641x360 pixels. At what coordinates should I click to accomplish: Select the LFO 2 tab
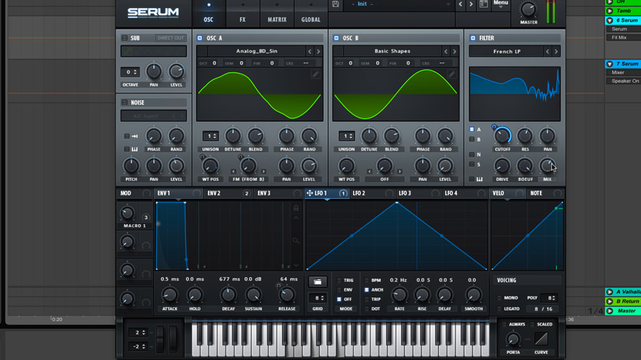(x=373, y=193)
